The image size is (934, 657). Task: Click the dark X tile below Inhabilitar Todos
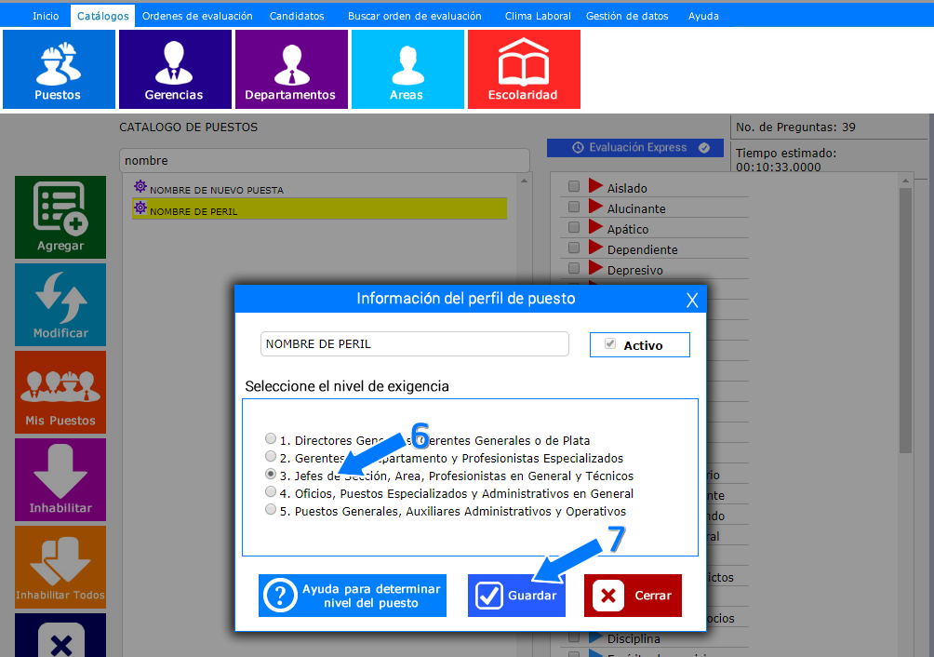[x=60, y=637]
